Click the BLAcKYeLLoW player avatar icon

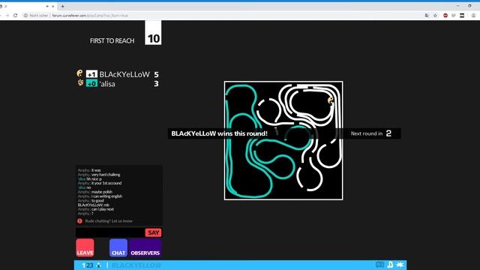[80, 73]
